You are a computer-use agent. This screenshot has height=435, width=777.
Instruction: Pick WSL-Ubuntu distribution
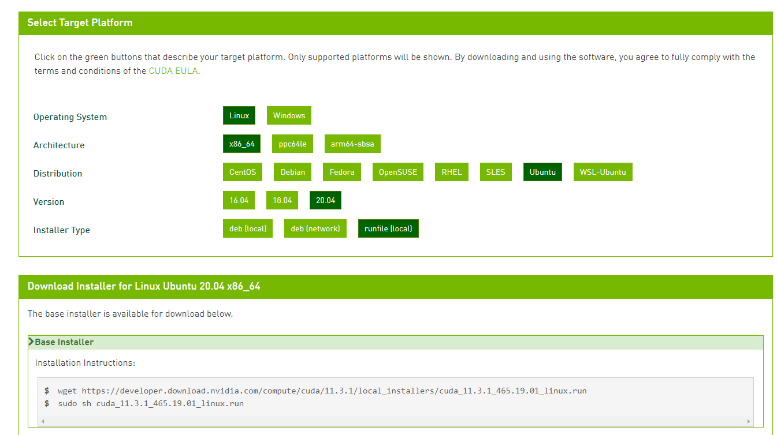coord(603,172)
